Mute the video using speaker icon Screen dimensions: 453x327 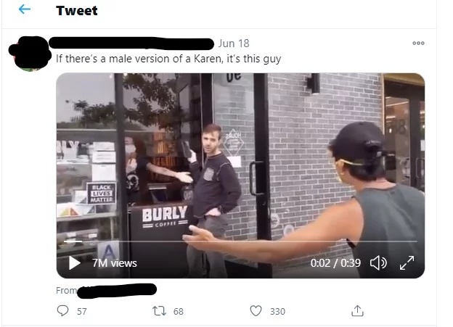[x=378, y=263]
